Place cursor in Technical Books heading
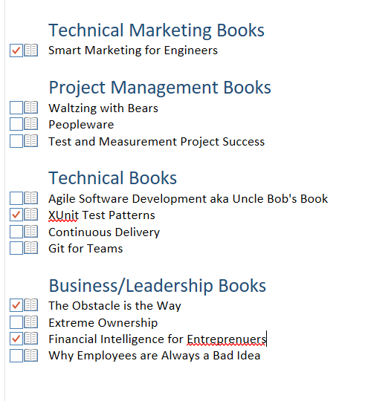This screenshot has width=368, height=401. click(x=113, y=178)
